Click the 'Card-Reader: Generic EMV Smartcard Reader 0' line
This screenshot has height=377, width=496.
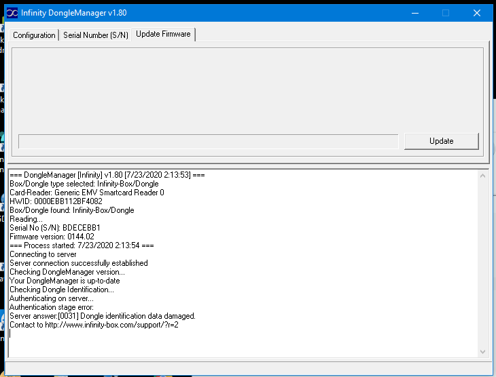[87, 193]
